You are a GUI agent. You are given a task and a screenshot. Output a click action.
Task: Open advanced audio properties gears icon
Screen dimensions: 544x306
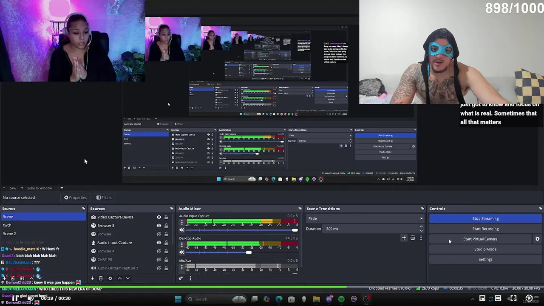181,278
